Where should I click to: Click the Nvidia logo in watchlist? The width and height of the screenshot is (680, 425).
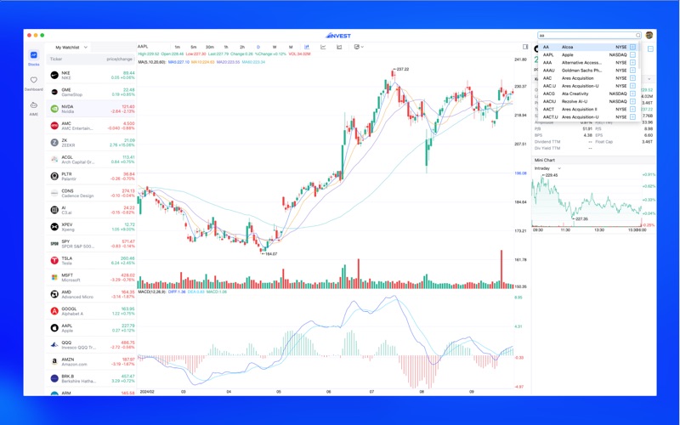click(x=54, y=109)
